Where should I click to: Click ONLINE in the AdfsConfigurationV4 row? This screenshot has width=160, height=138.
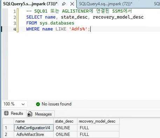tap(65, 128)
